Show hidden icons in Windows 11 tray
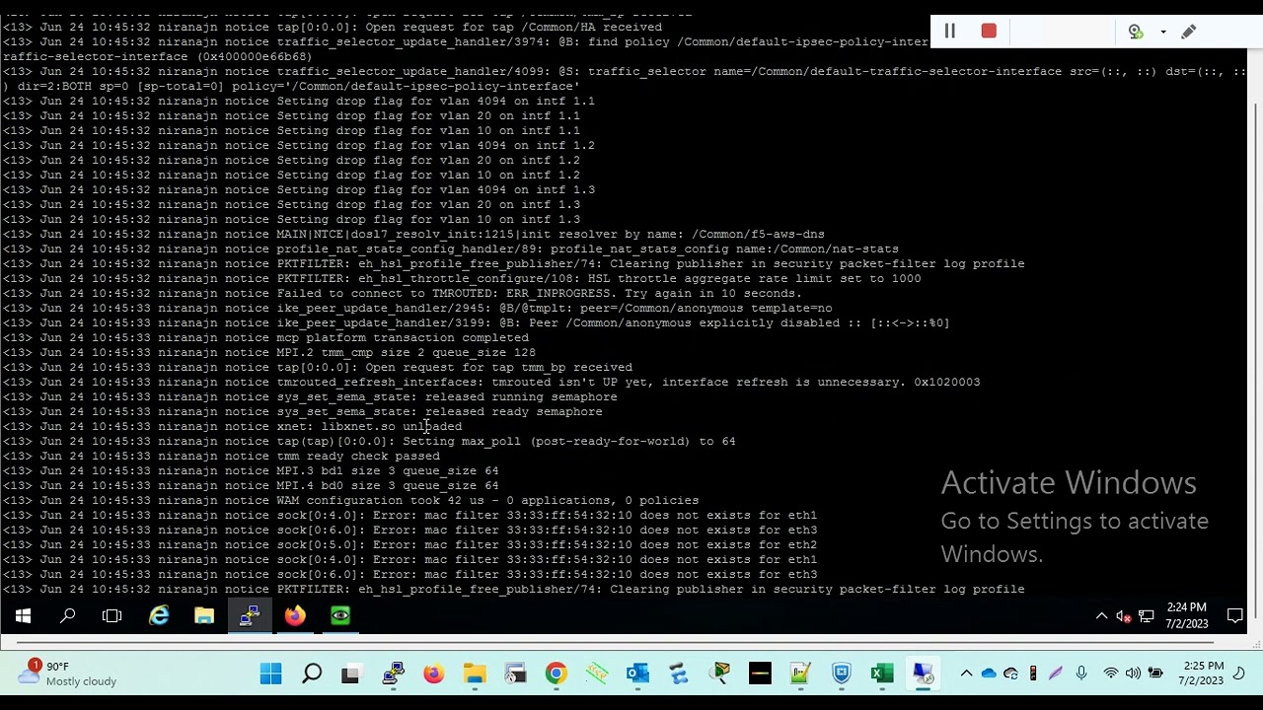1263x710 pixels. pos(966,674)
